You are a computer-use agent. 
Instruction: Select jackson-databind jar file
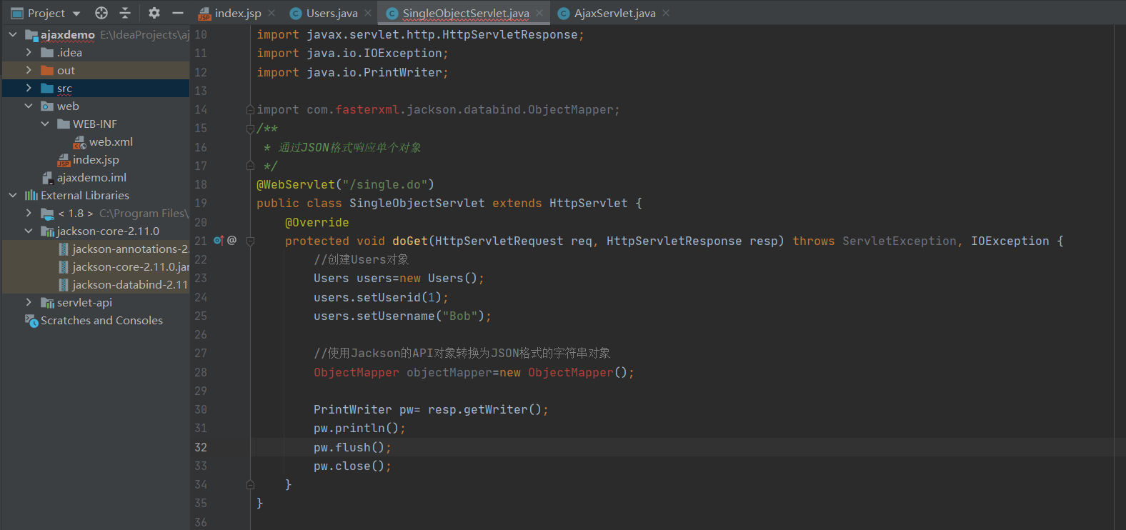[x=130, y=284]
